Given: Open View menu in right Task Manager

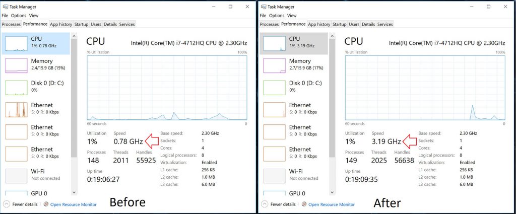Looking at the screenshot, I should click(x=292, y=16).
